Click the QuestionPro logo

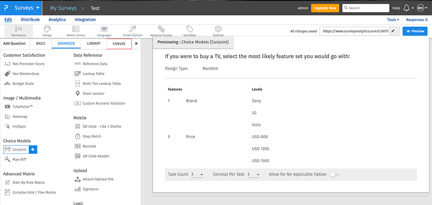pos(6,8)
